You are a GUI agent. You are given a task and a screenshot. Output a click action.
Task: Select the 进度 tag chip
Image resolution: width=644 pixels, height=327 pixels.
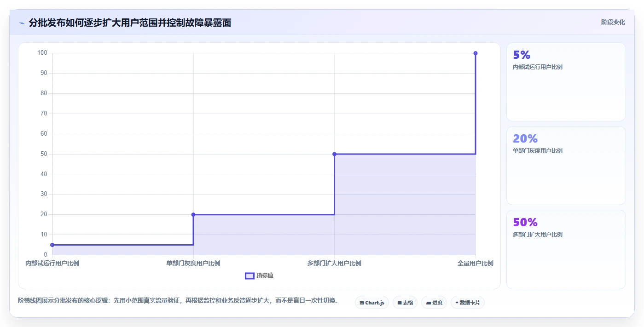point(434,303)
